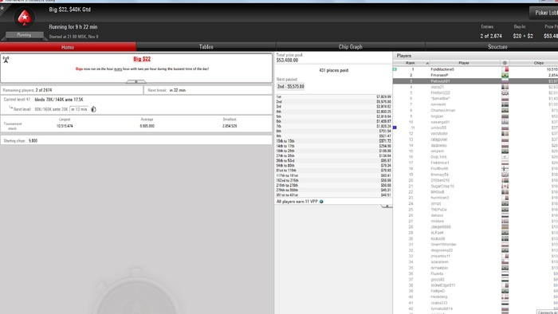This screenshot has height=314, width=558.
Task: Select player CharlesUlman in rank 8
Action: click(x=443, y=110)
